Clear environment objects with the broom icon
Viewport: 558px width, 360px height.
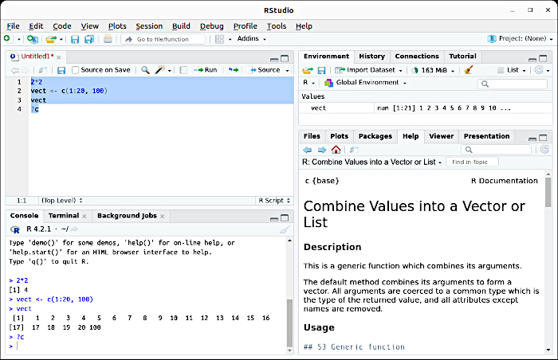click(x=469, y=70)
